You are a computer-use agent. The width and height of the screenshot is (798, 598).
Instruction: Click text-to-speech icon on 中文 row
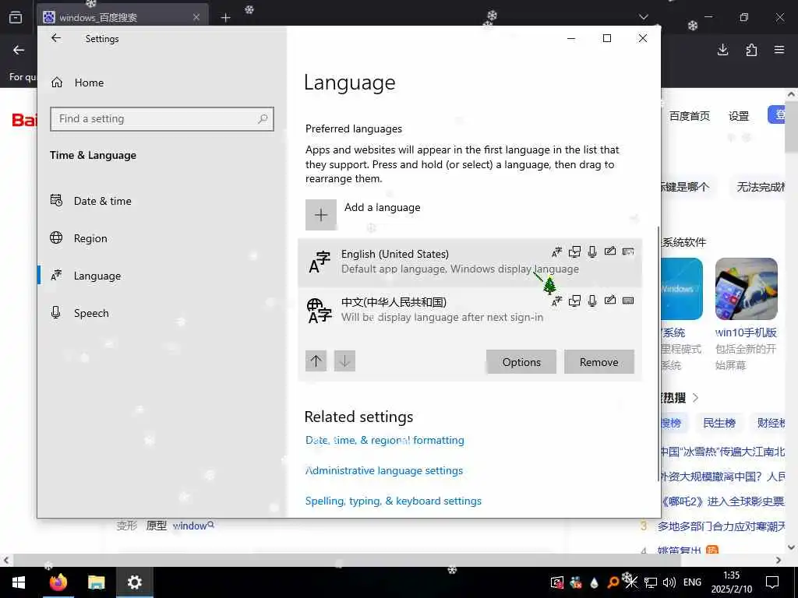coord(574,301)
